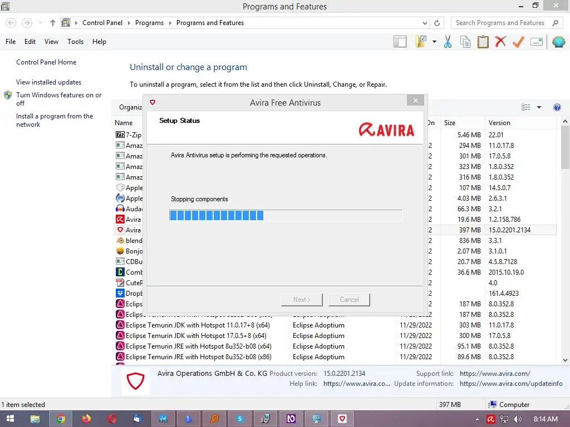Close the Avira Free Antivirus dialog
570x427 pixels.
(x=415, y=100)
